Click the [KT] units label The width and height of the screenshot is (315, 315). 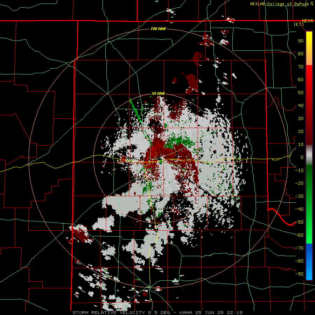(x=299, y=24)
